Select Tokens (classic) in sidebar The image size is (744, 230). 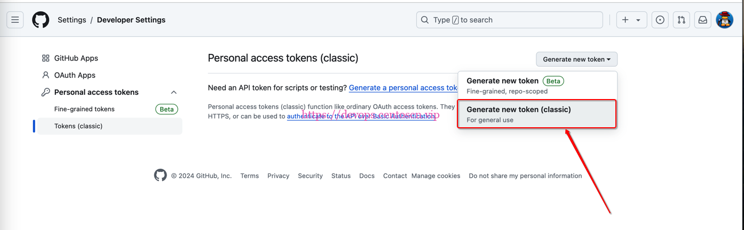(x=78, y=126)
